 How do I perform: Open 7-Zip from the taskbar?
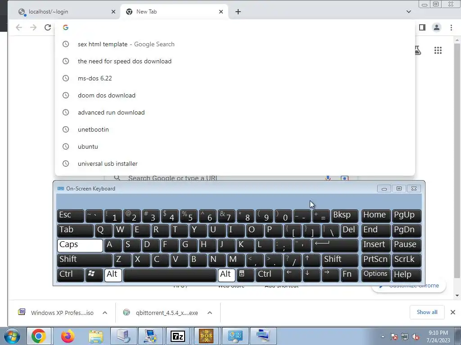pyautogui.click(x=178, y=336)
